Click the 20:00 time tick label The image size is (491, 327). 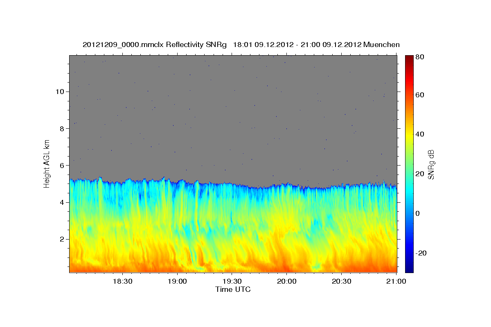pyautogui.click(x=287, y=281)
